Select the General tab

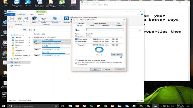click(x=80, y=25)
